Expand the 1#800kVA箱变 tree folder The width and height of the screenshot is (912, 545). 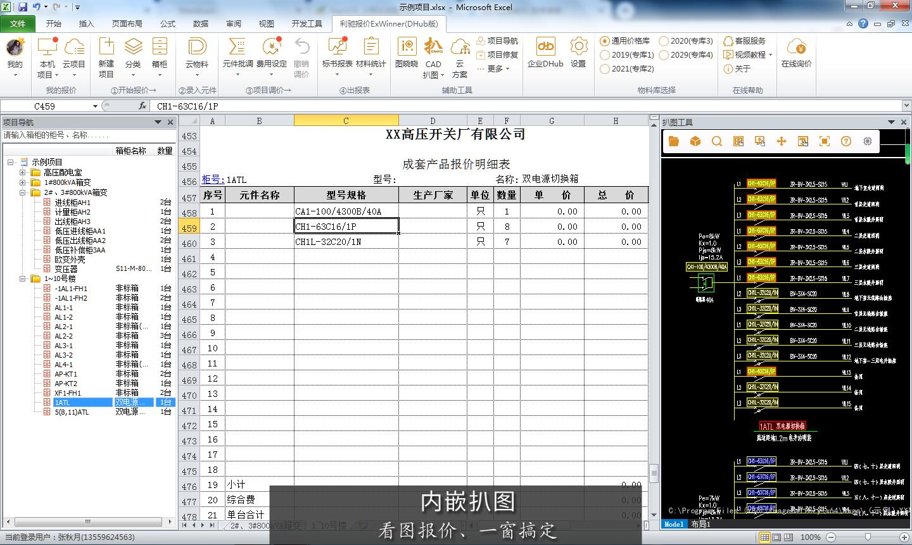point(23,182)
